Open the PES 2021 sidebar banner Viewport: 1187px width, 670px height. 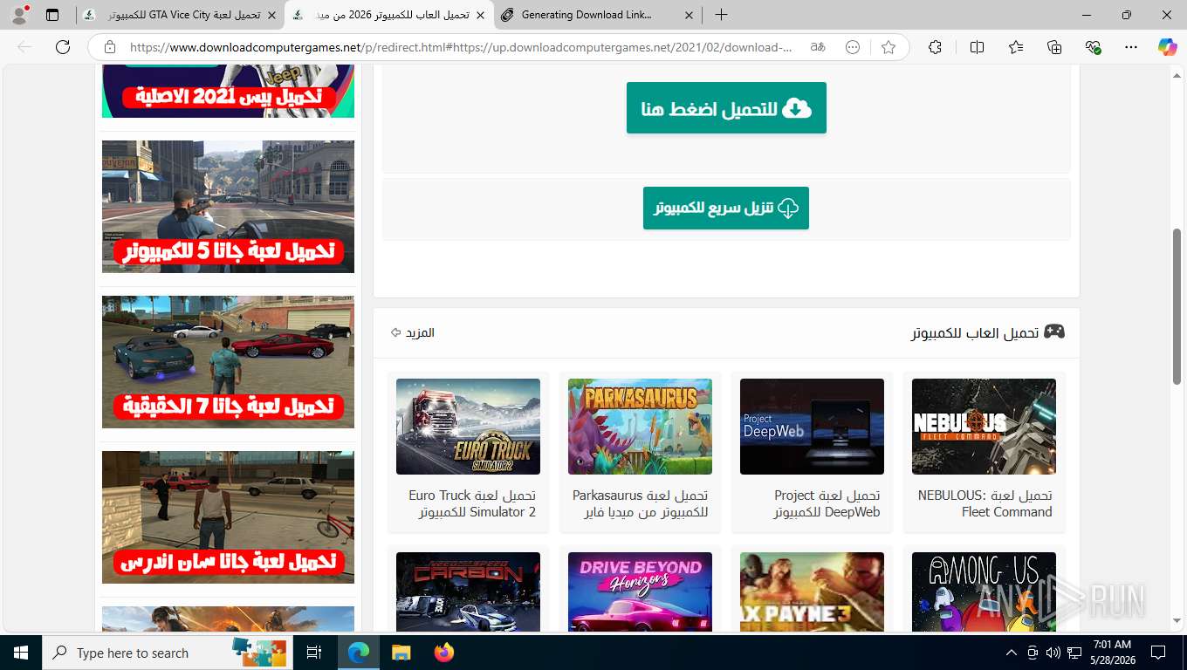[x=228, y=92]
